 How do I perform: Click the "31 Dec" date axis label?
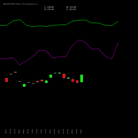(81, 131)
